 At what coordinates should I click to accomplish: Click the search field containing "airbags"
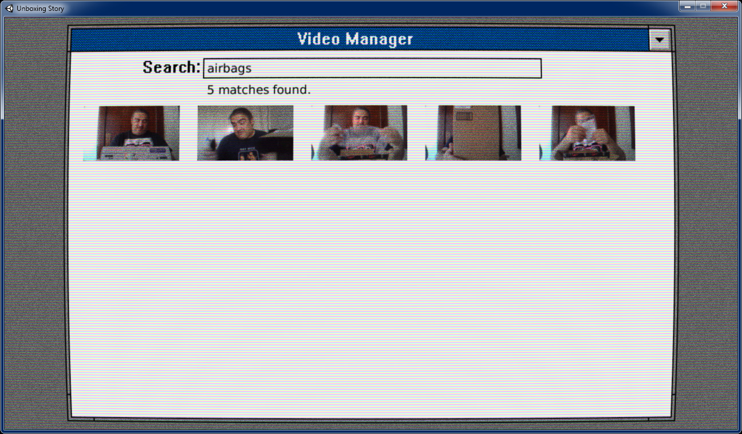pos(372,69)
